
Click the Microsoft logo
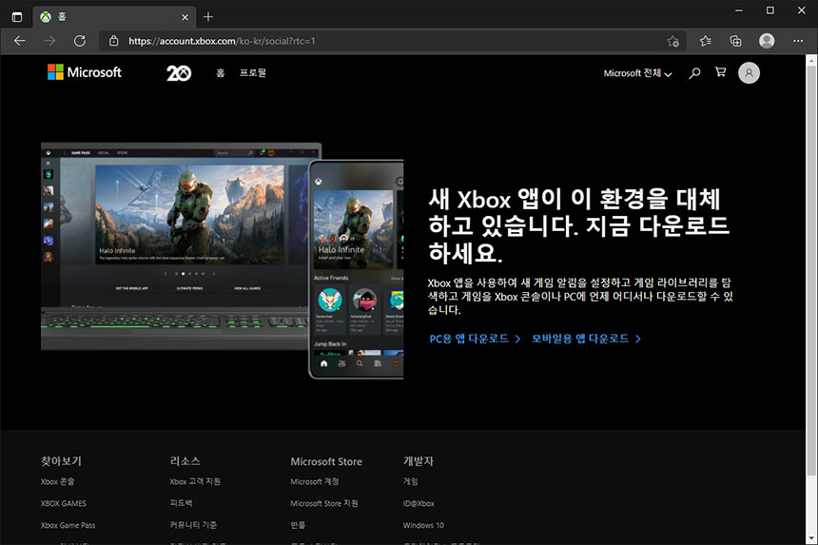tap(85, 72)
